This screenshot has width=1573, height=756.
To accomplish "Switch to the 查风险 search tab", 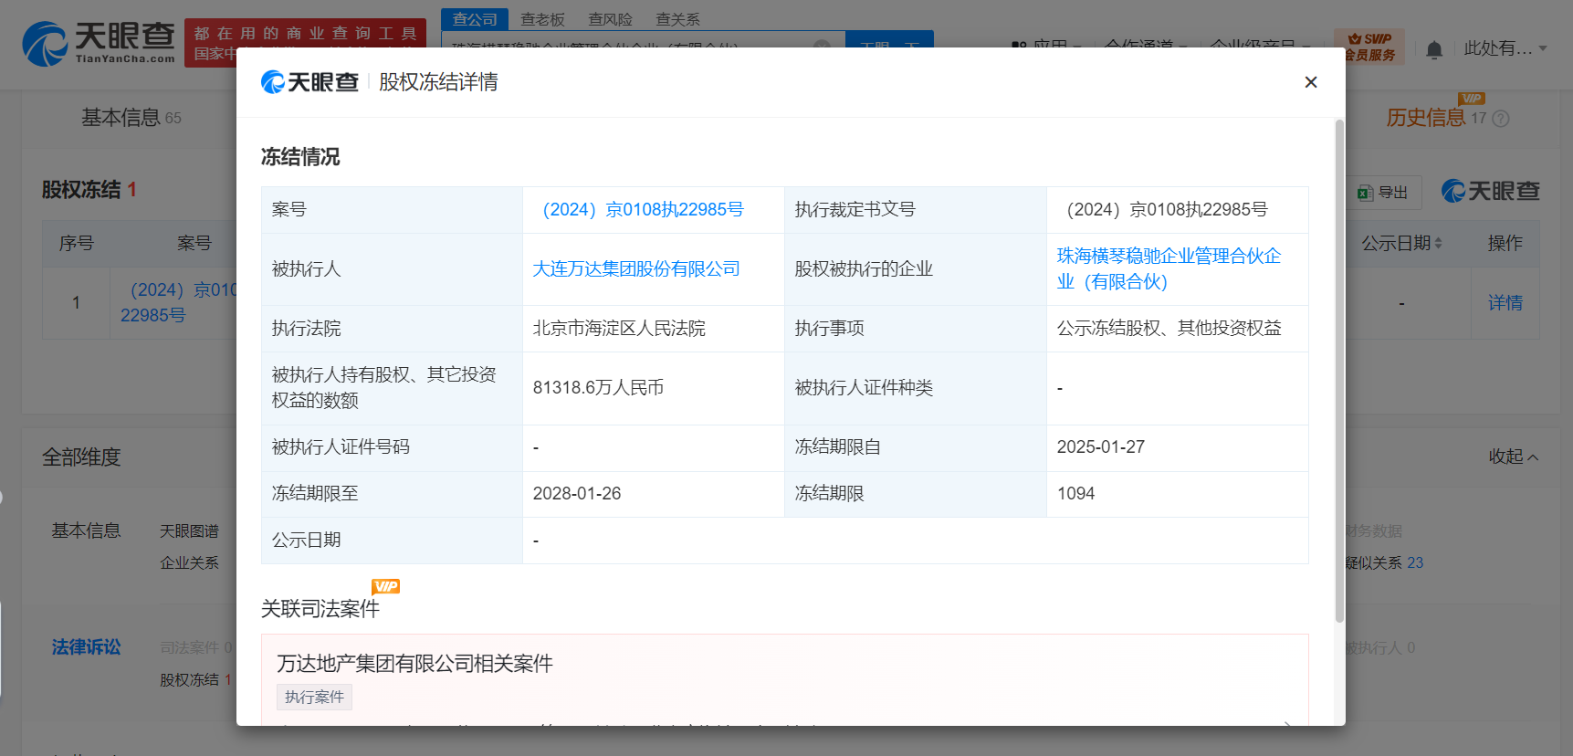I will tap(610, 19).
